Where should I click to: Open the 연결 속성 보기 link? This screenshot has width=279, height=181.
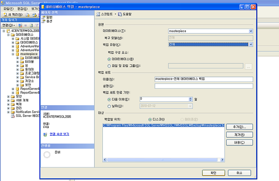59,134
